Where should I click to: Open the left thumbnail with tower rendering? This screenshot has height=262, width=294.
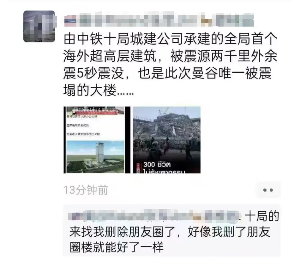pyautogui.click(x=97, y=140)
